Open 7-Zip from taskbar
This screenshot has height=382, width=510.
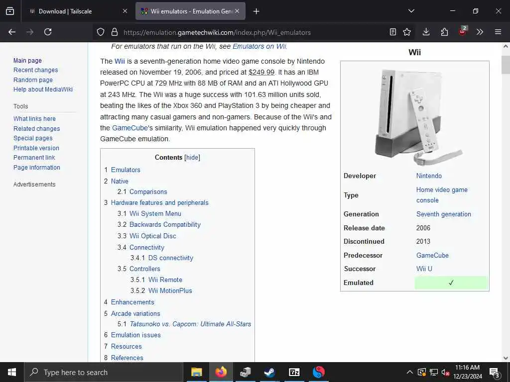tap(294, 372)
